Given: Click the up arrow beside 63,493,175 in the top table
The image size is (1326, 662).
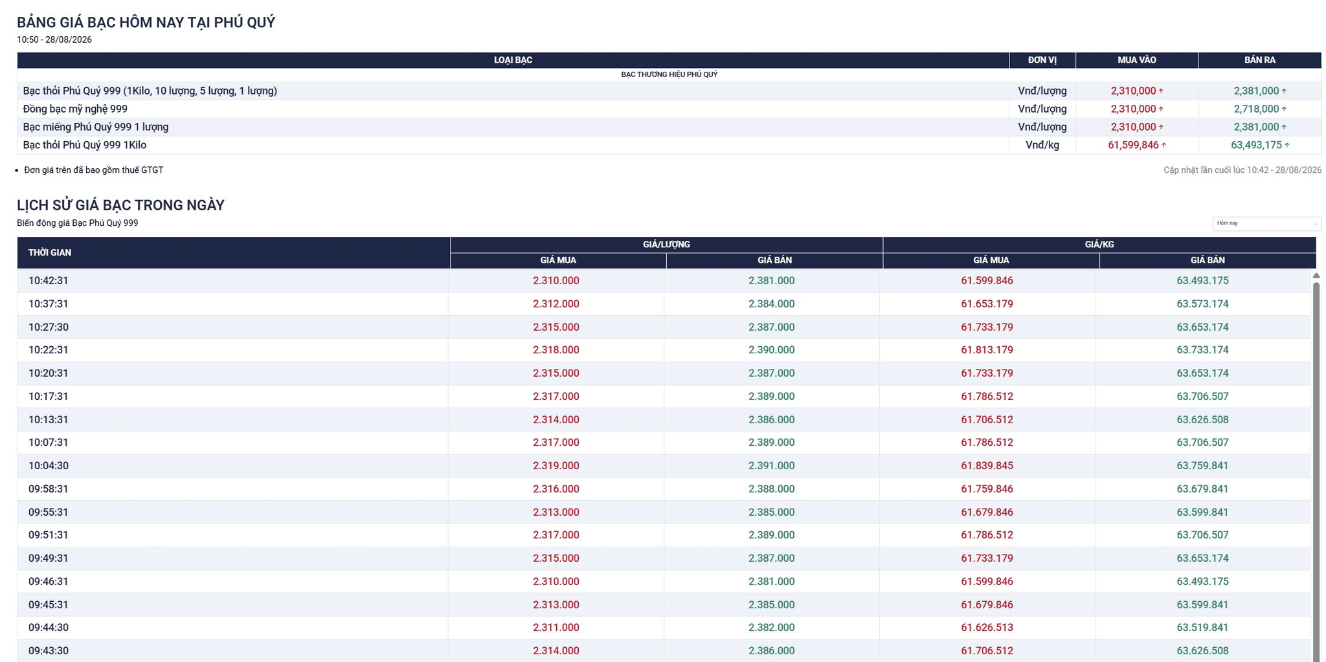Looking at the screenshot, I should [x=1287, y=145].
